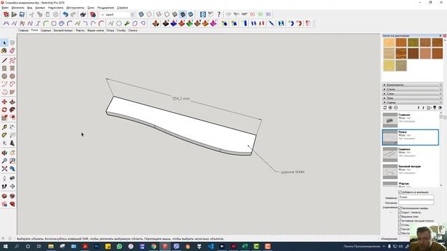Select the Сиденье scene thumbnail
Image resolution: width=447 pixels, height=251 pixels.
click(390, 155)
